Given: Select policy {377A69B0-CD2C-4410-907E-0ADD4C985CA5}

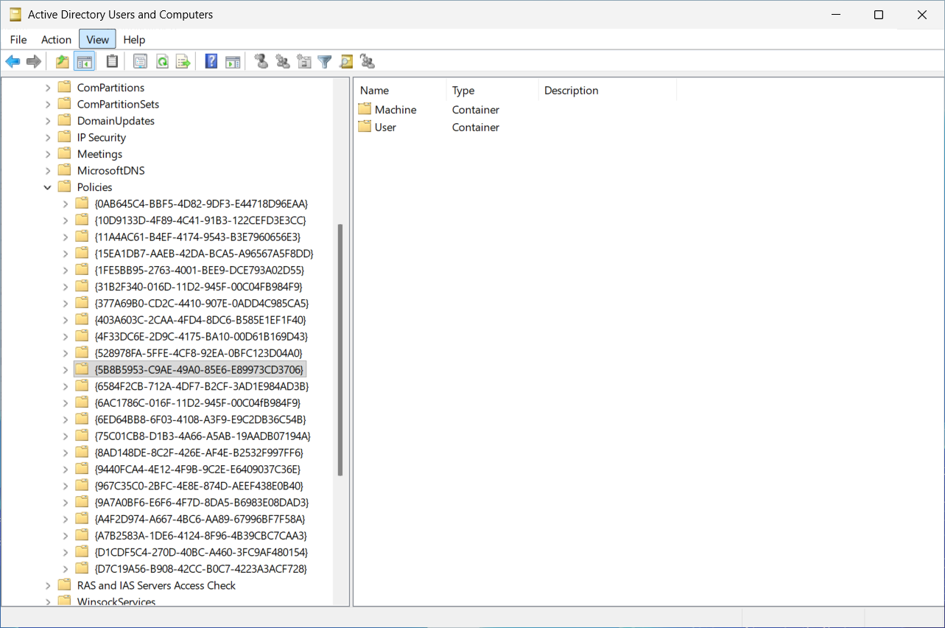Looking at the screenshot, I should [202, 303].
